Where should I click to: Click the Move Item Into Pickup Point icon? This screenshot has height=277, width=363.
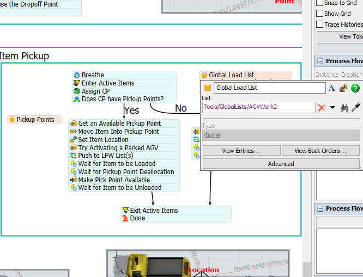pos(74,132)
